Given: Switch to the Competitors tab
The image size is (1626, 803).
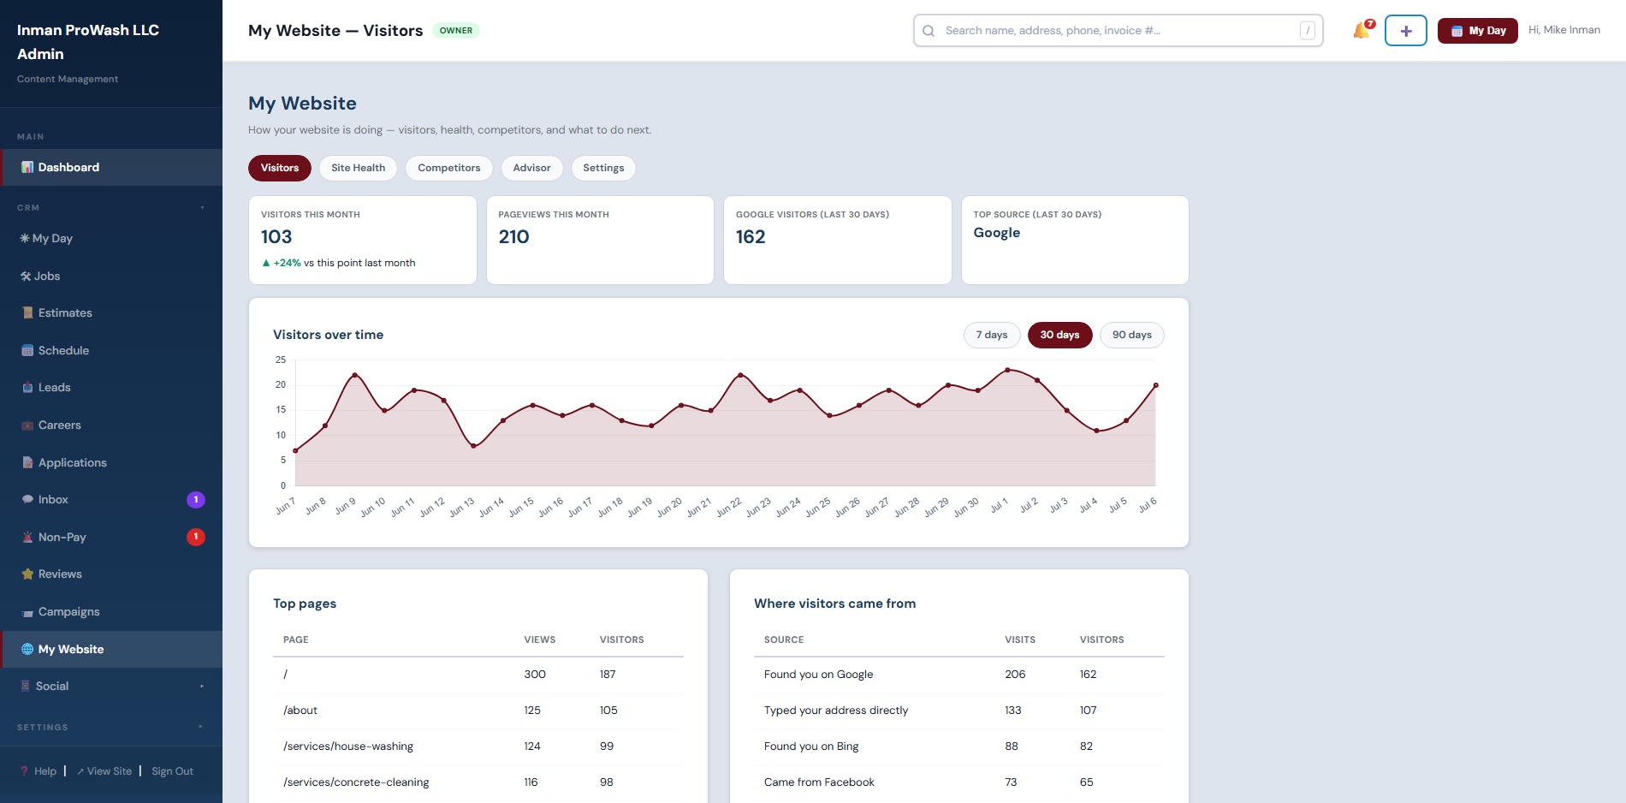Looking at the screenshot, I should click(449, 168).
